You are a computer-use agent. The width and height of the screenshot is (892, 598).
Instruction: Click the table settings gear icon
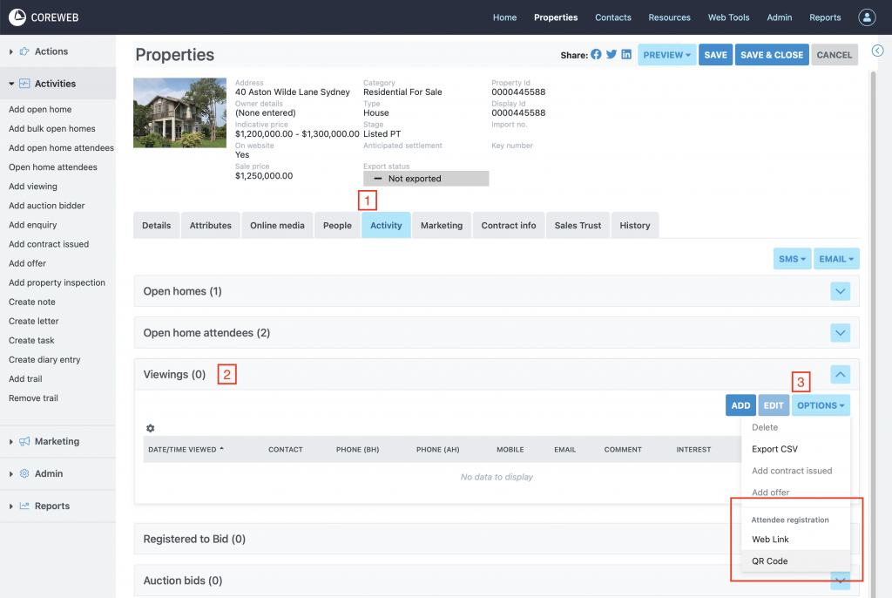coord(151,428)
